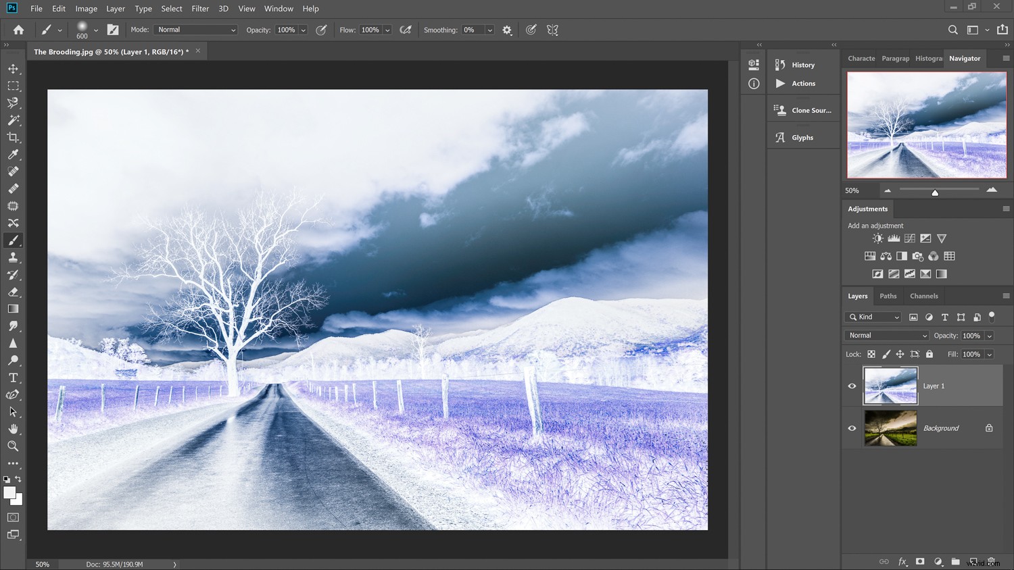Enable the lock transparent pixels option
Screen dimensions: 1014x570
pos(871,354)
